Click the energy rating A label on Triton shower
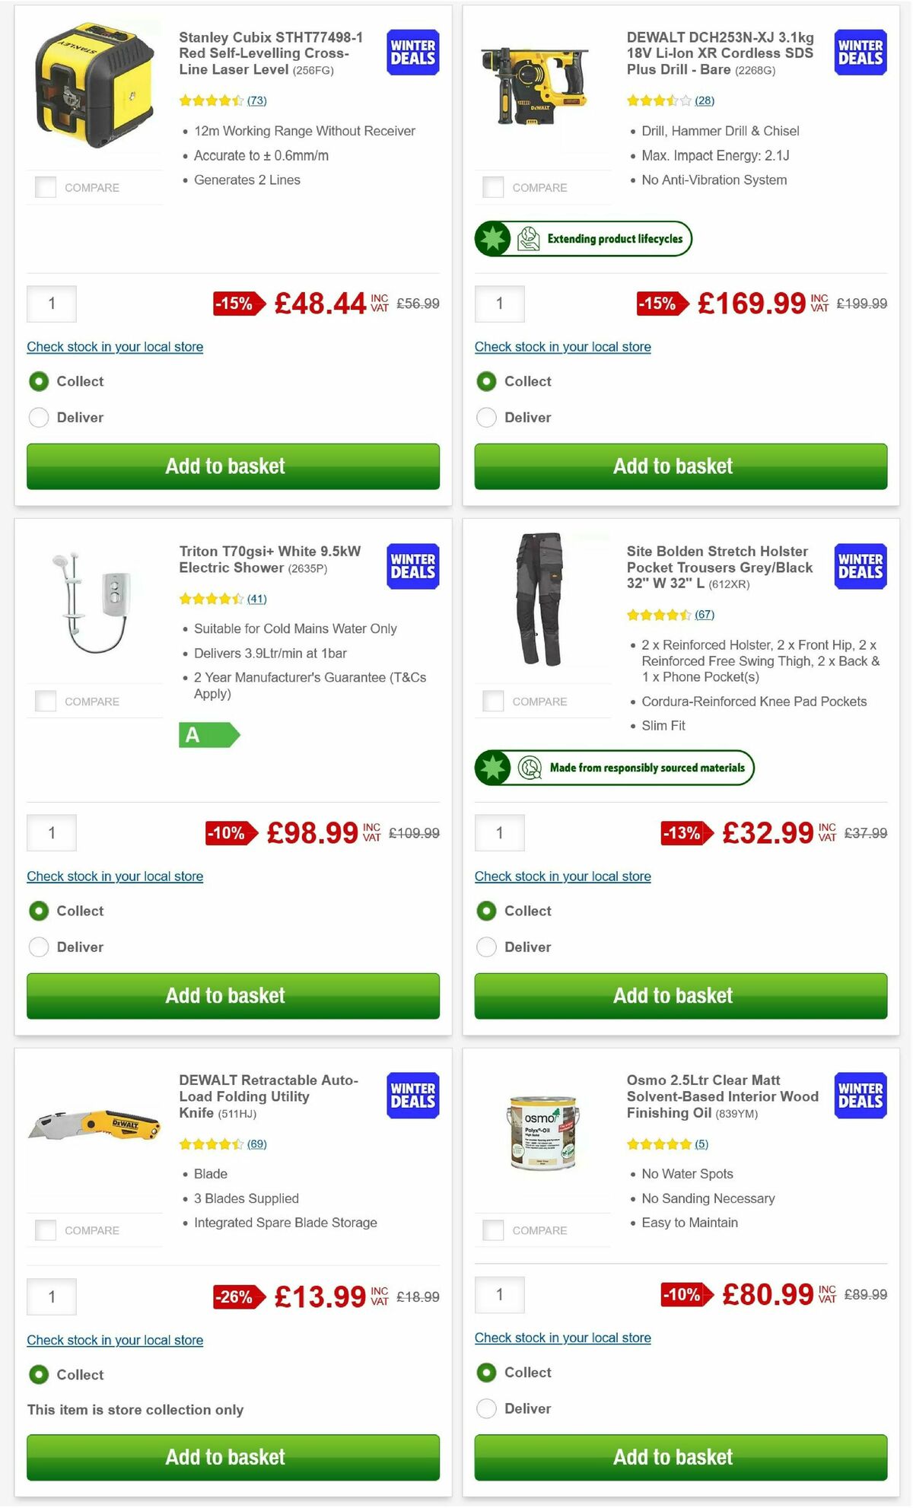This screenshot has height=1508, width=913. point(210,735)
